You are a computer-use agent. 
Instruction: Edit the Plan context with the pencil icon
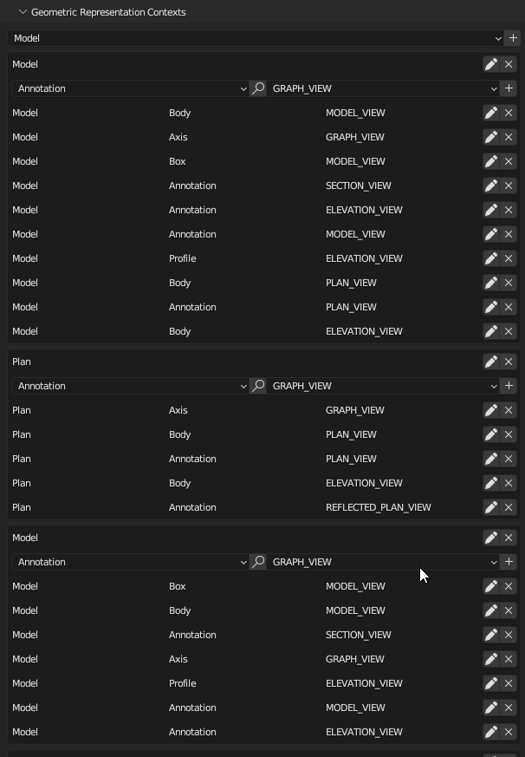click(490, 362)
